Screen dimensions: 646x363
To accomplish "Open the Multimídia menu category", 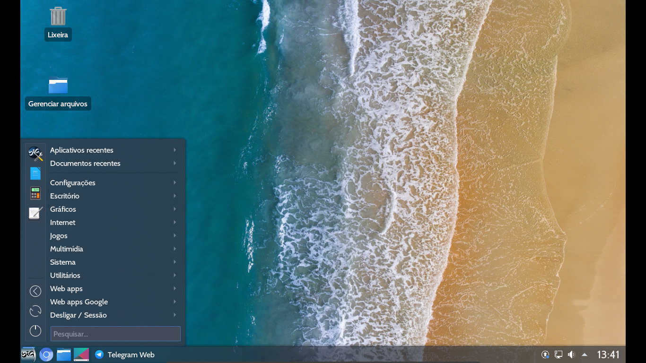I will point(67,249).
